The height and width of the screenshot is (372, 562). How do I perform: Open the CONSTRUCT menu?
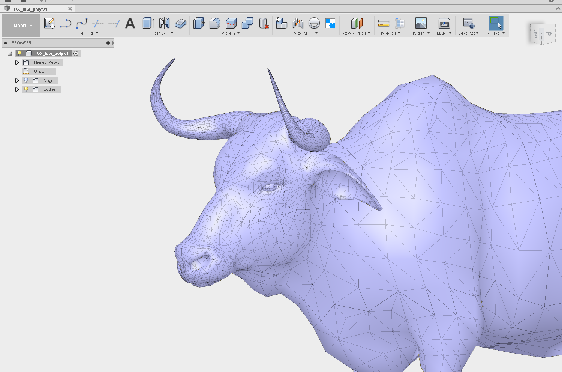[x=356, y=33]
